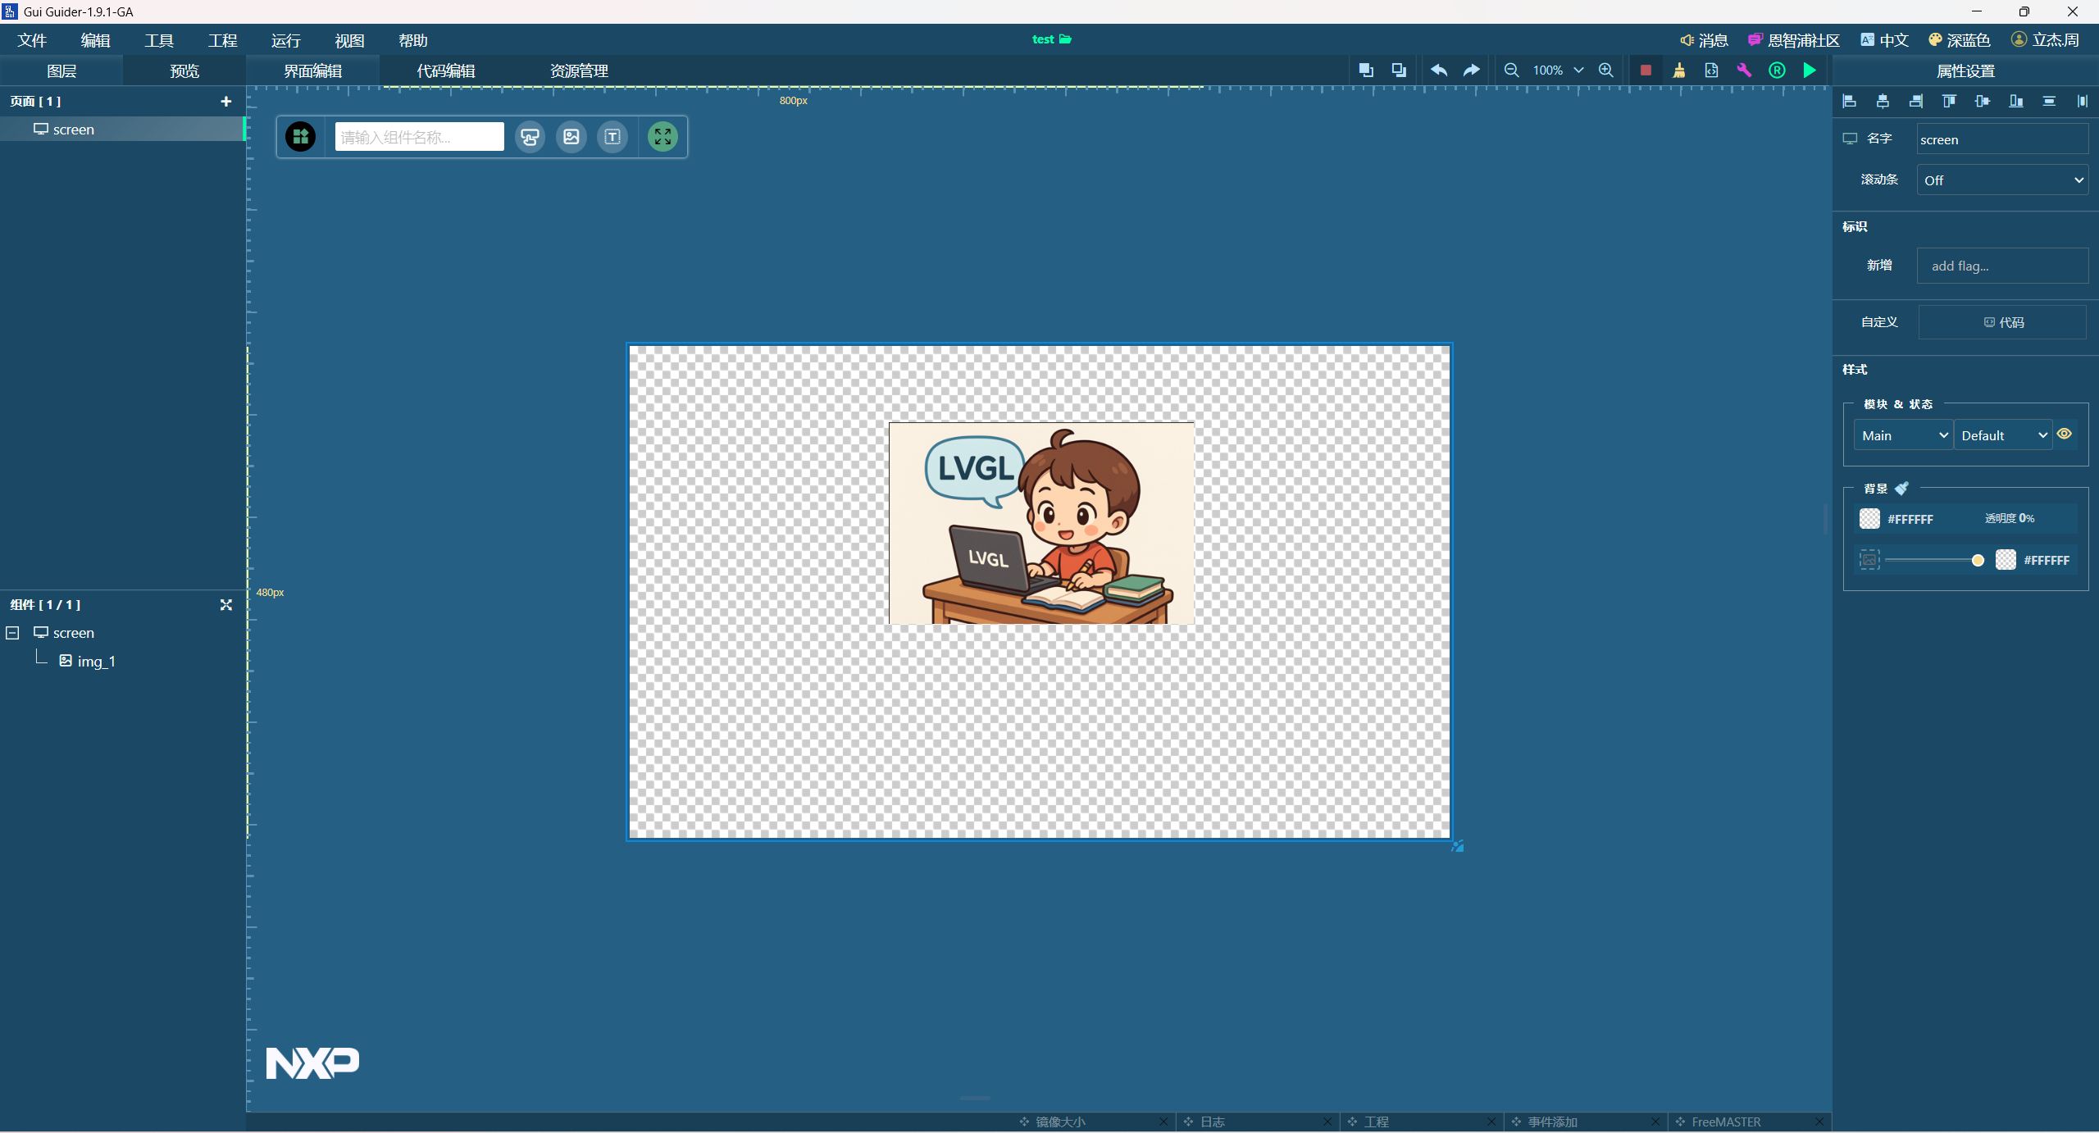The width and height of the screenshot is (2099, 1133).
Task: Open the Main module dropdown
Action: (1904, 435)
